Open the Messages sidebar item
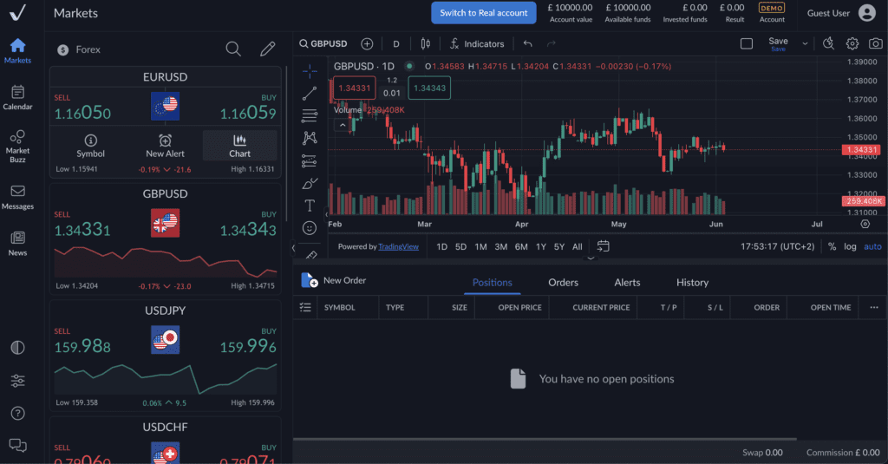The image size is (888, 464). 17,198
